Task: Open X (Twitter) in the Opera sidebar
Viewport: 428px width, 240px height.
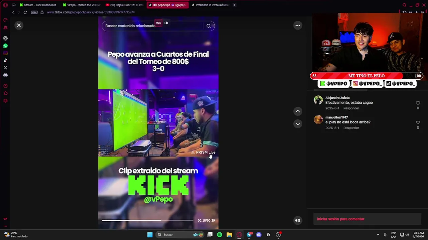Action: 5,68
